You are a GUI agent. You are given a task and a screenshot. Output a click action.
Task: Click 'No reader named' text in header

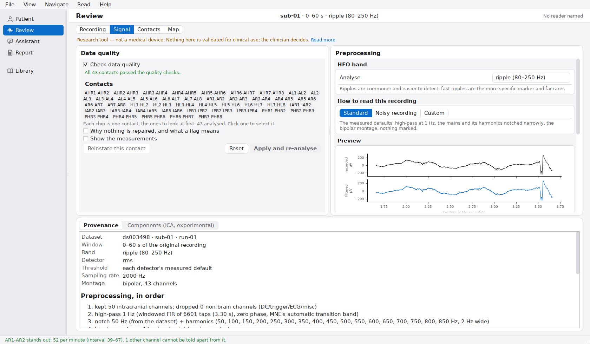563,16
